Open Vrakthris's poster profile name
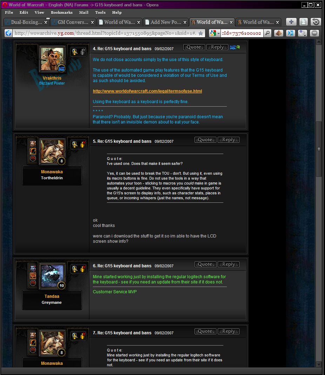The height and width of the screenshot is (375, 325). [x=52, y=78]
